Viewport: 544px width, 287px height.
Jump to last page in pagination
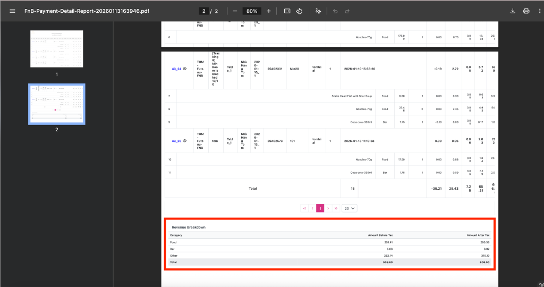click(336, 208)
